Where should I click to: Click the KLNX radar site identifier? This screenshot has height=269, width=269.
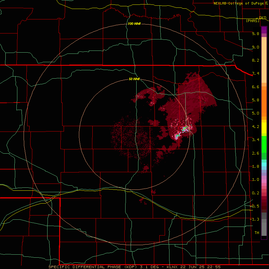(172, 267)
